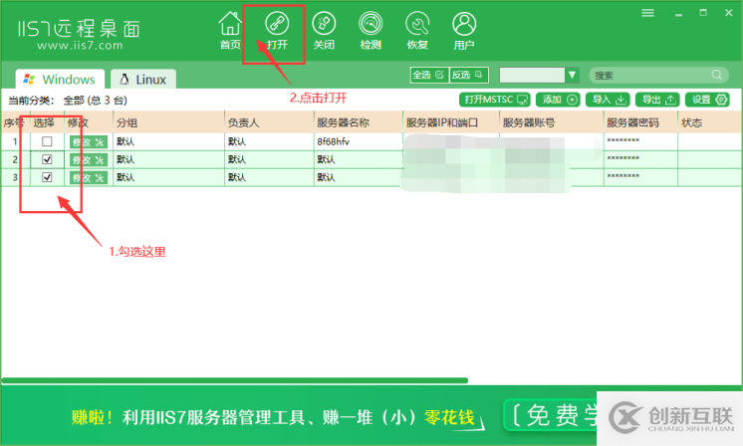Click the search magnifier icon
Screen dimensions: 743x446
[717, 75]
